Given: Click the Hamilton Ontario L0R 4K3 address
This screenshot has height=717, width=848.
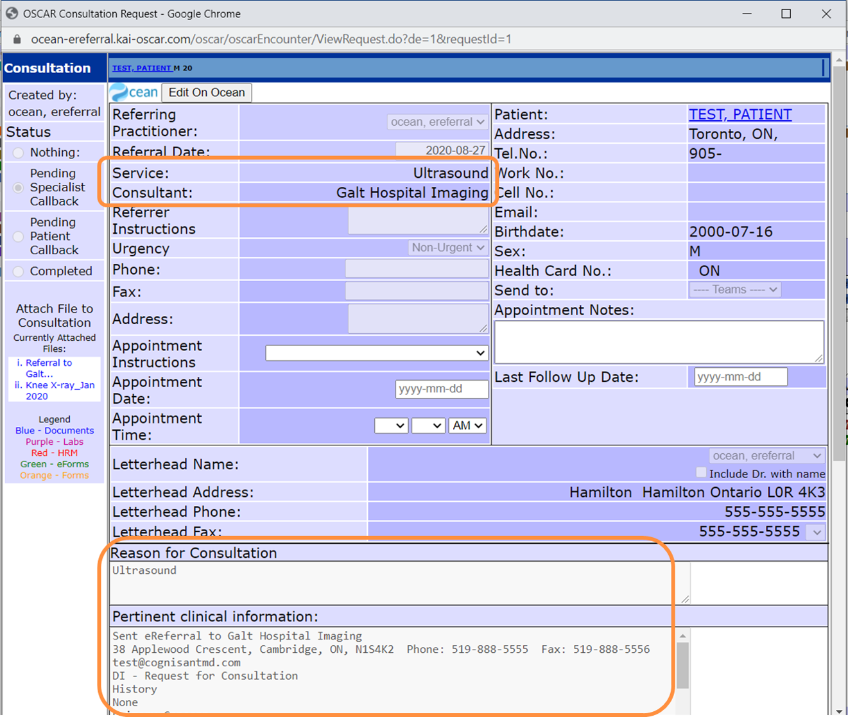Looking at the screenshot, I should tap(697, 492).
